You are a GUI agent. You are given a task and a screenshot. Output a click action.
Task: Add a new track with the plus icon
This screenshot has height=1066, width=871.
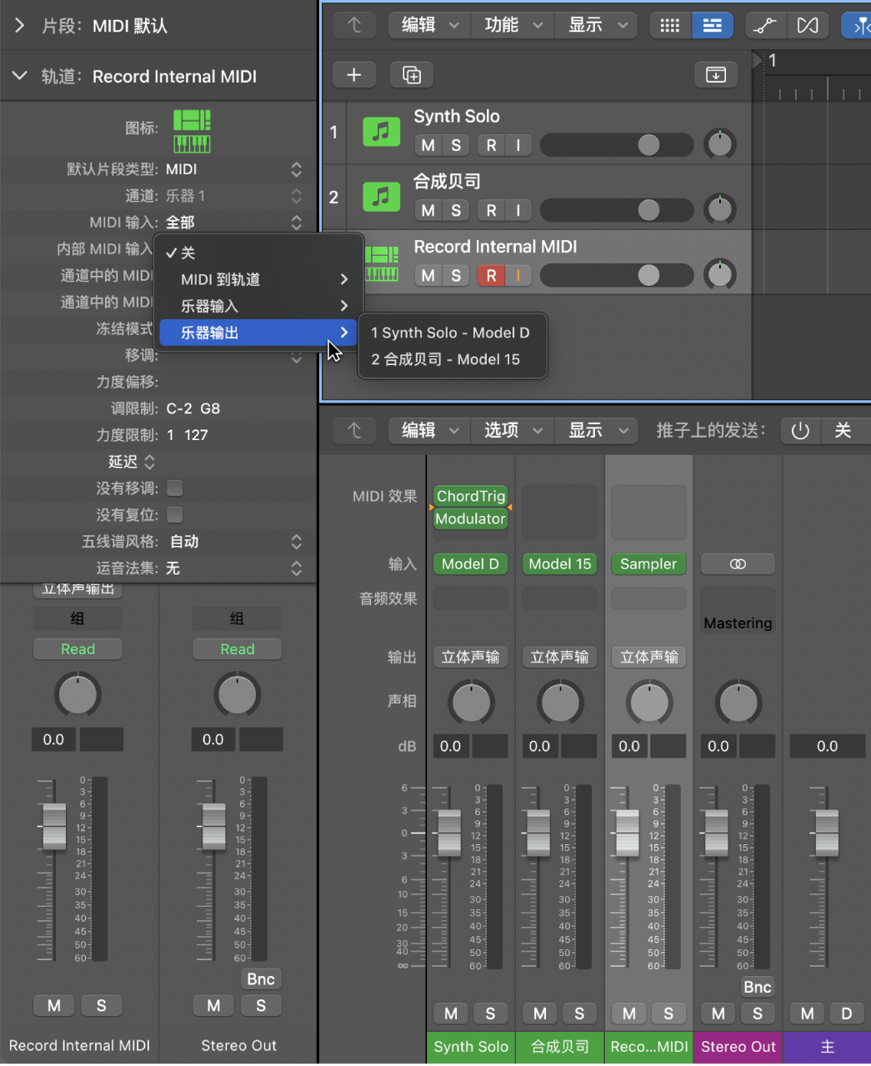pos(354,74)
